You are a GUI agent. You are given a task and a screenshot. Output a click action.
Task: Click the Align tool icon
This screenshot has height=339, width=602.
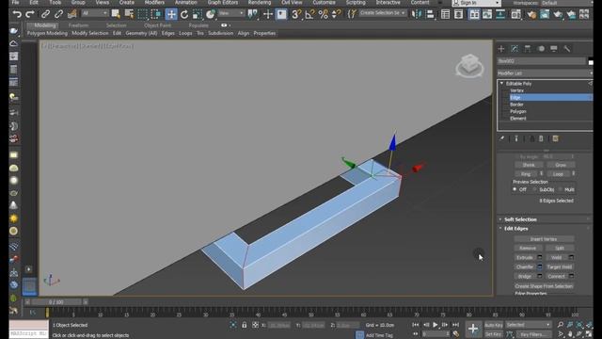[430, 14]
